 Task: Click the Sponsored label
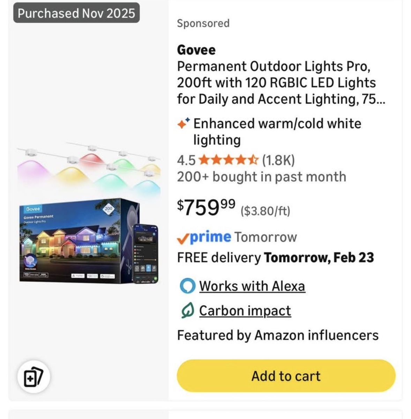coord(203,23)
